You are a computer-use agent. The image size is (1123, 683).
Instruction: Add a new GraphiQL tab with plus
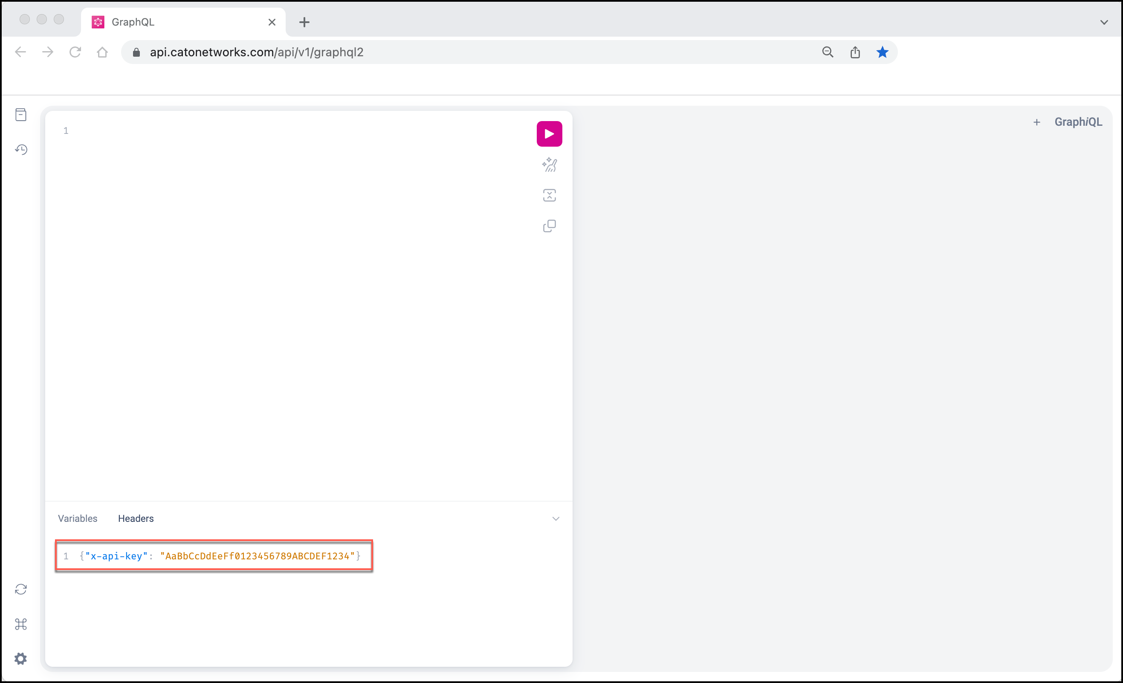[1036, 122]
